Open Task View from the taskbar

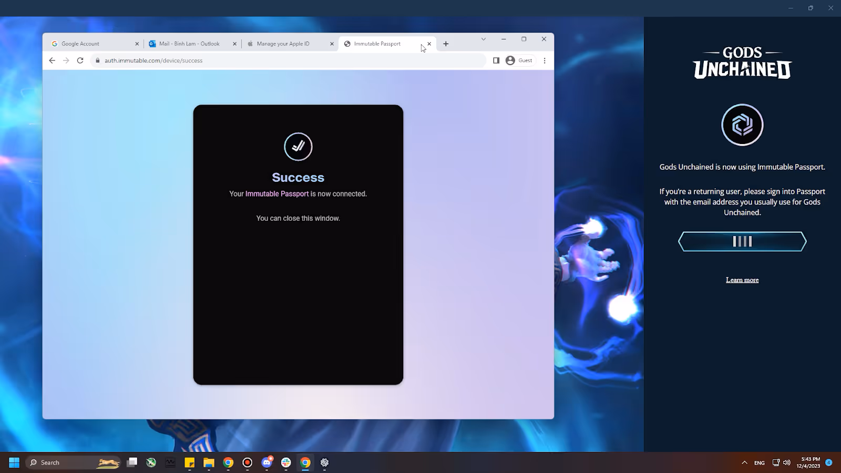132,462
